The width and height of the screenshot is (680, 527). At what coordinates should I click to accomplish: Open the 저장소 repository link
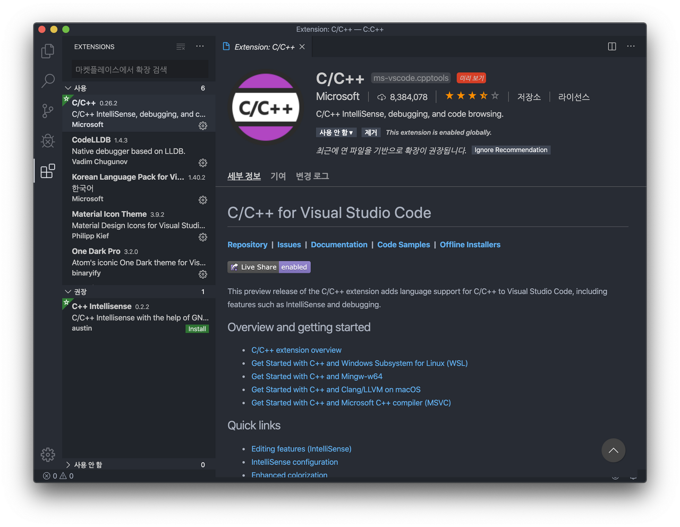coord(529,97)
